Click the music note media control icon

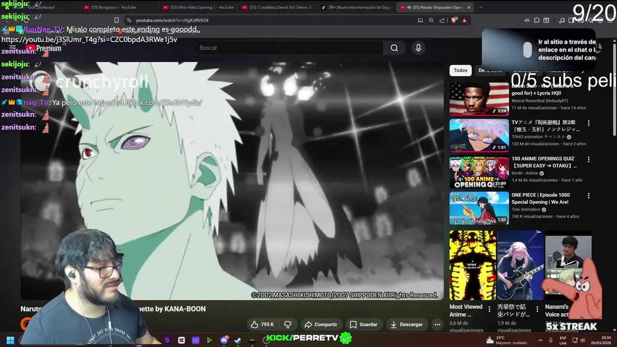click(x=562, y=20)
